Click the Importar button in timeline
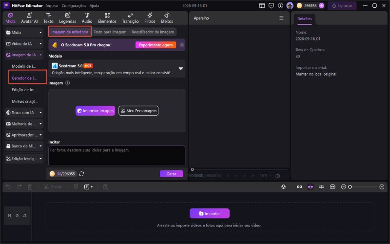 point(210,213)
